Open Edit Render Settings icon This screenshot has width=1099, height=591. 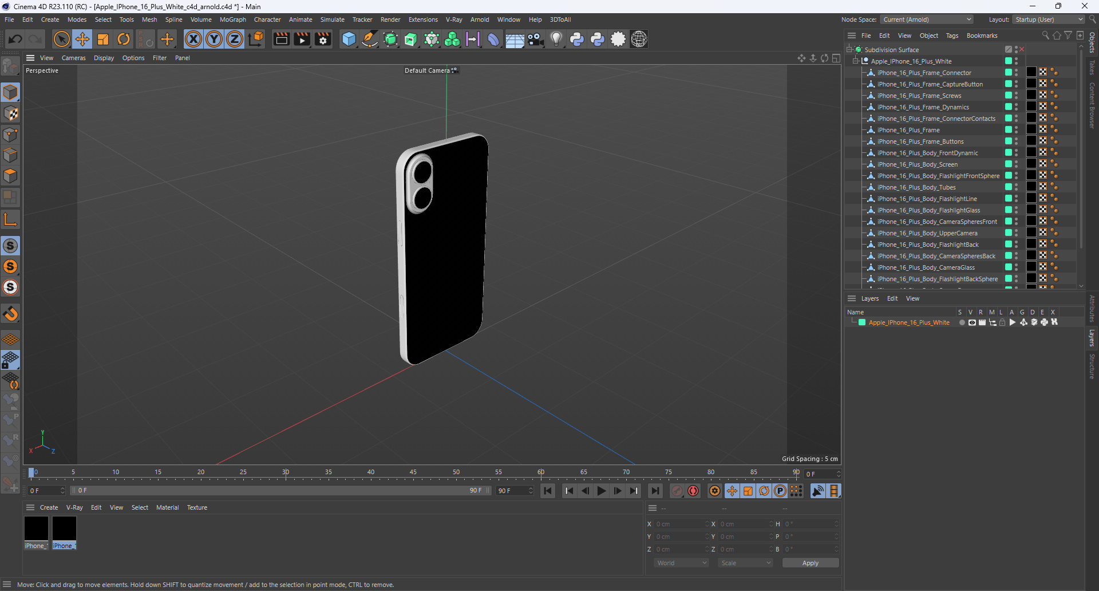click(323, 39)
